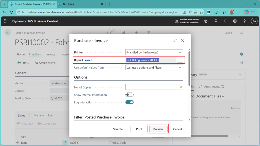Open Report Layout lookup ellipsis button

[x=180, y=60]
